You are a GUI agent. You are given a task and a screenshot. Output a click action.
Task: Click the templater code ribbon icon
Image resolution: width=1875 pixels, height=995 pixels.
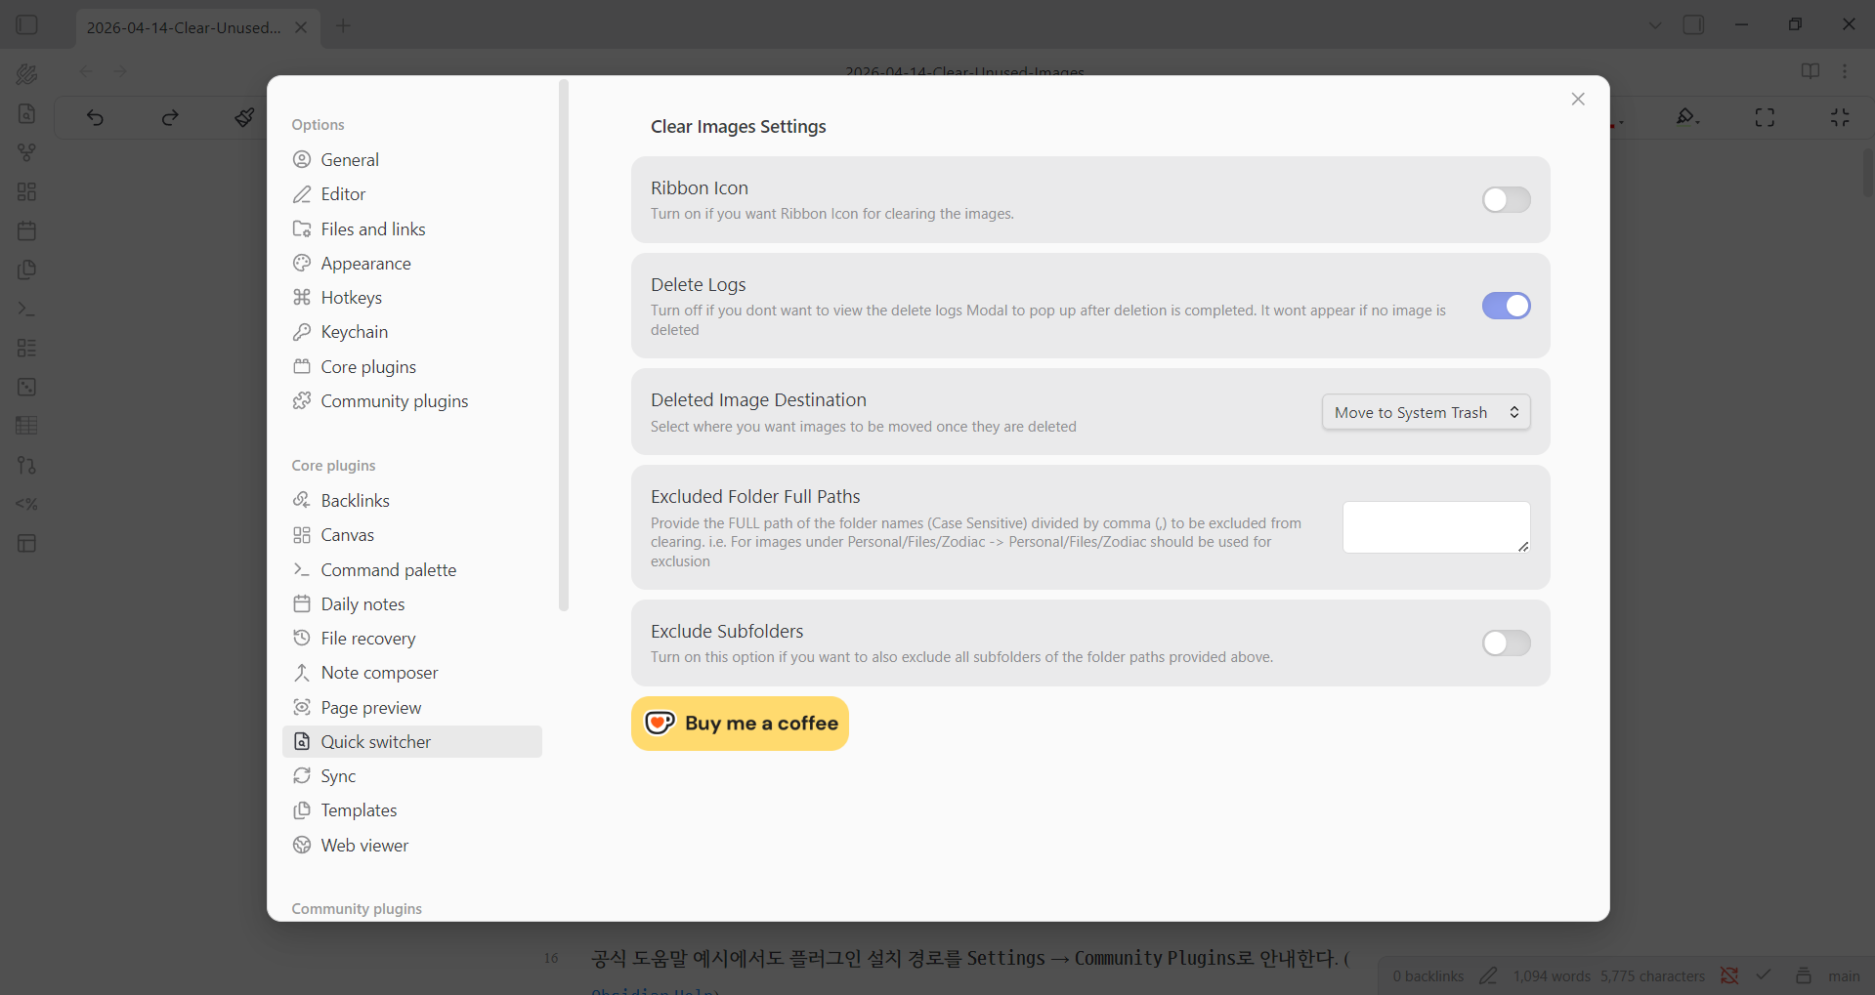(27, 504)
